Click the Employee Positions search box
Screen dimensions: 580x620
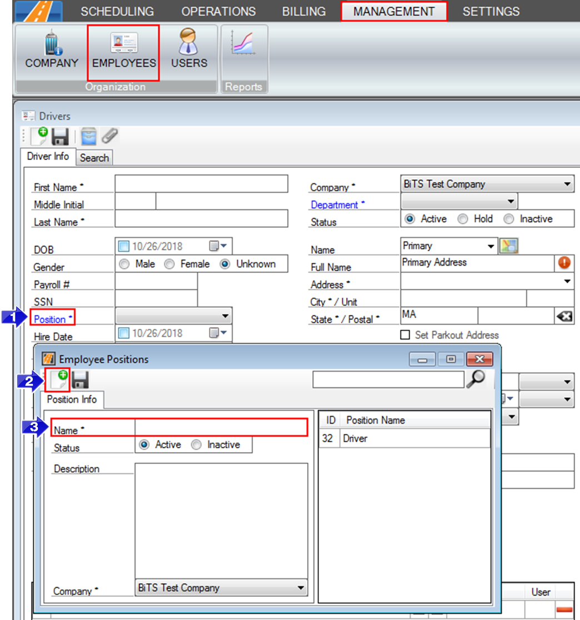tap(388, 379)
